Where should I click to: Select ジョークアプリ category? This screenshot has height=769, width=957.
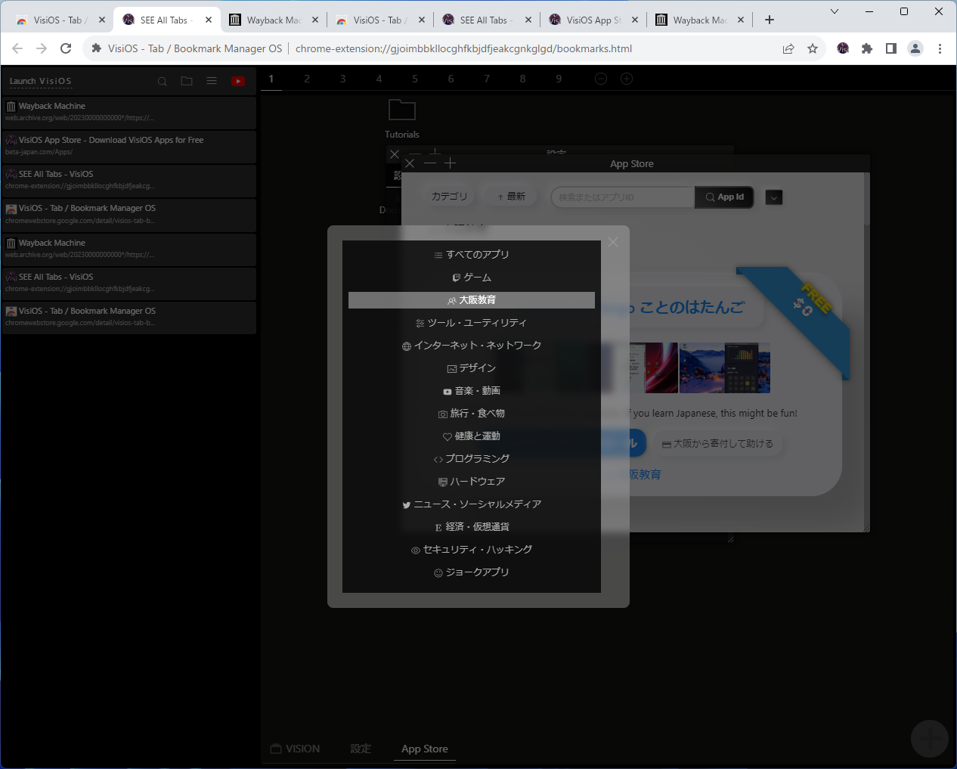point(472,572)
